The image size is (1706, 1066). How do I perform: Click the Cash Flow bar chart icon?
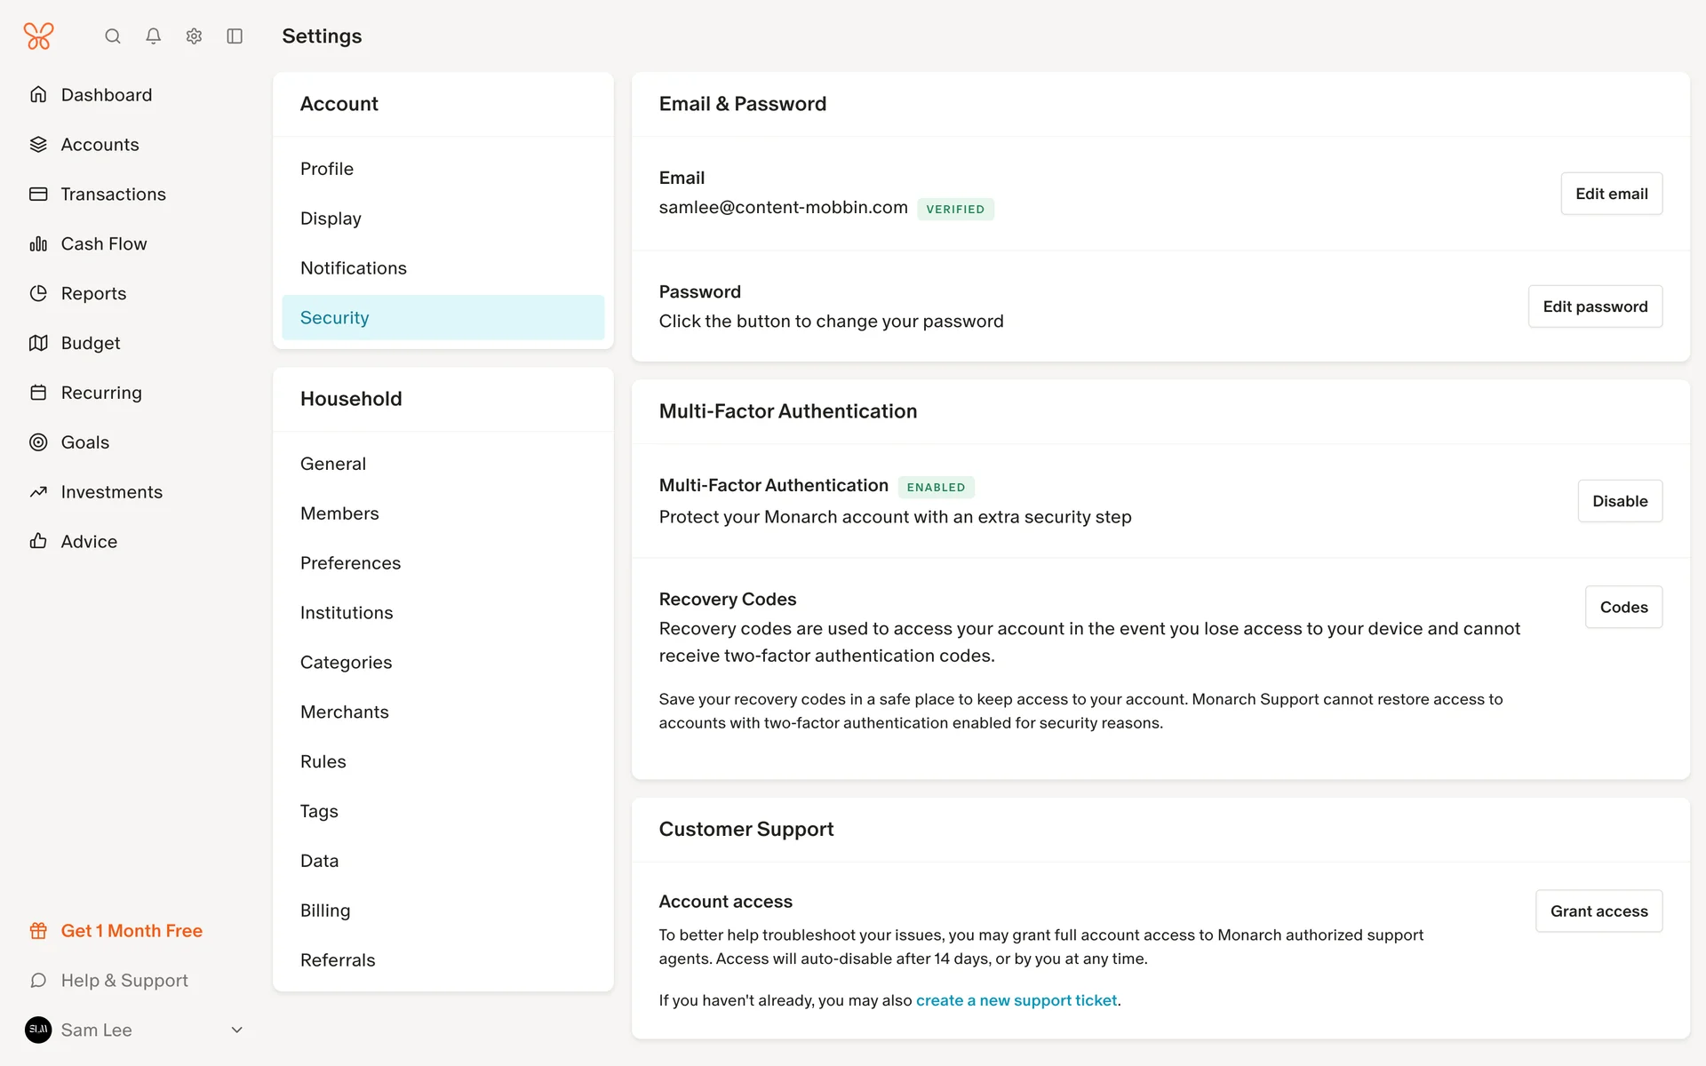(x=38, y=243)
